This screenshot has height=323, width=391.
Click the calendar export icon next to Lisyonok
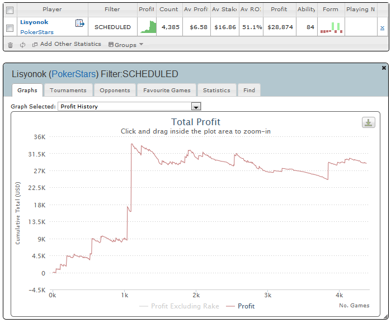tap(80, 23)
